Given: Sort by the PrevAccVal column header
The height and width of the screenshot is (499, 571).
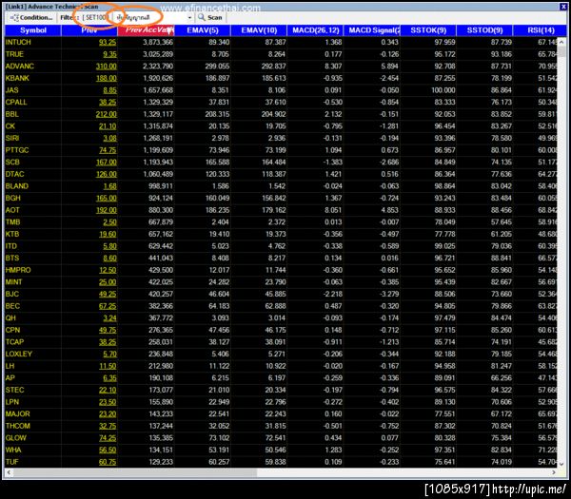Looking at the screenshot, I should pos(146,30).
